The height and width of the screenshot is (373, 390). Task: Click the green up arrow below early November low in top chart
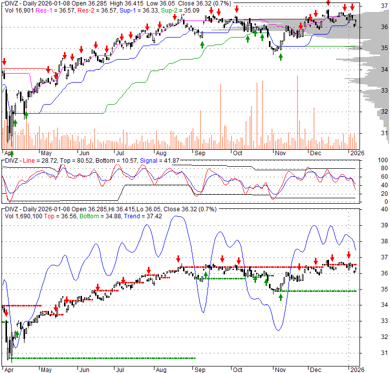pyautogui.click(x=281, y=57)
